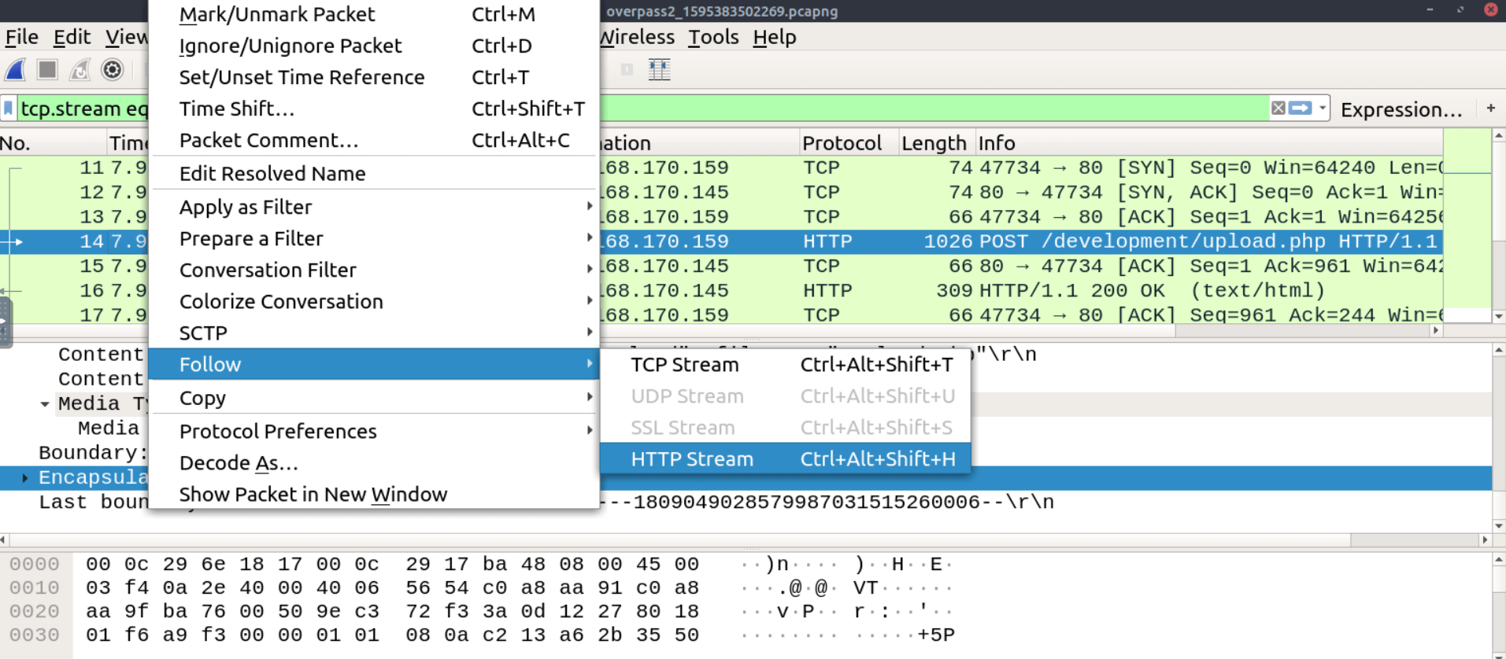Click the shark fin start capture icon
Screen dimensions: 1506x659
[16, 70]
